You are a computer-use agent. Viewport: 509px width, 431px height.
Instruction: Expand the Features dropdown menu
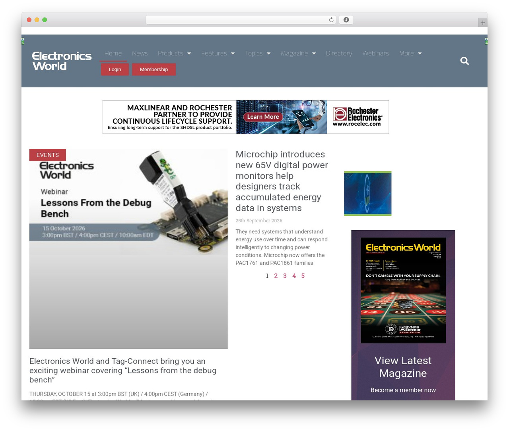tap(218, 53)
